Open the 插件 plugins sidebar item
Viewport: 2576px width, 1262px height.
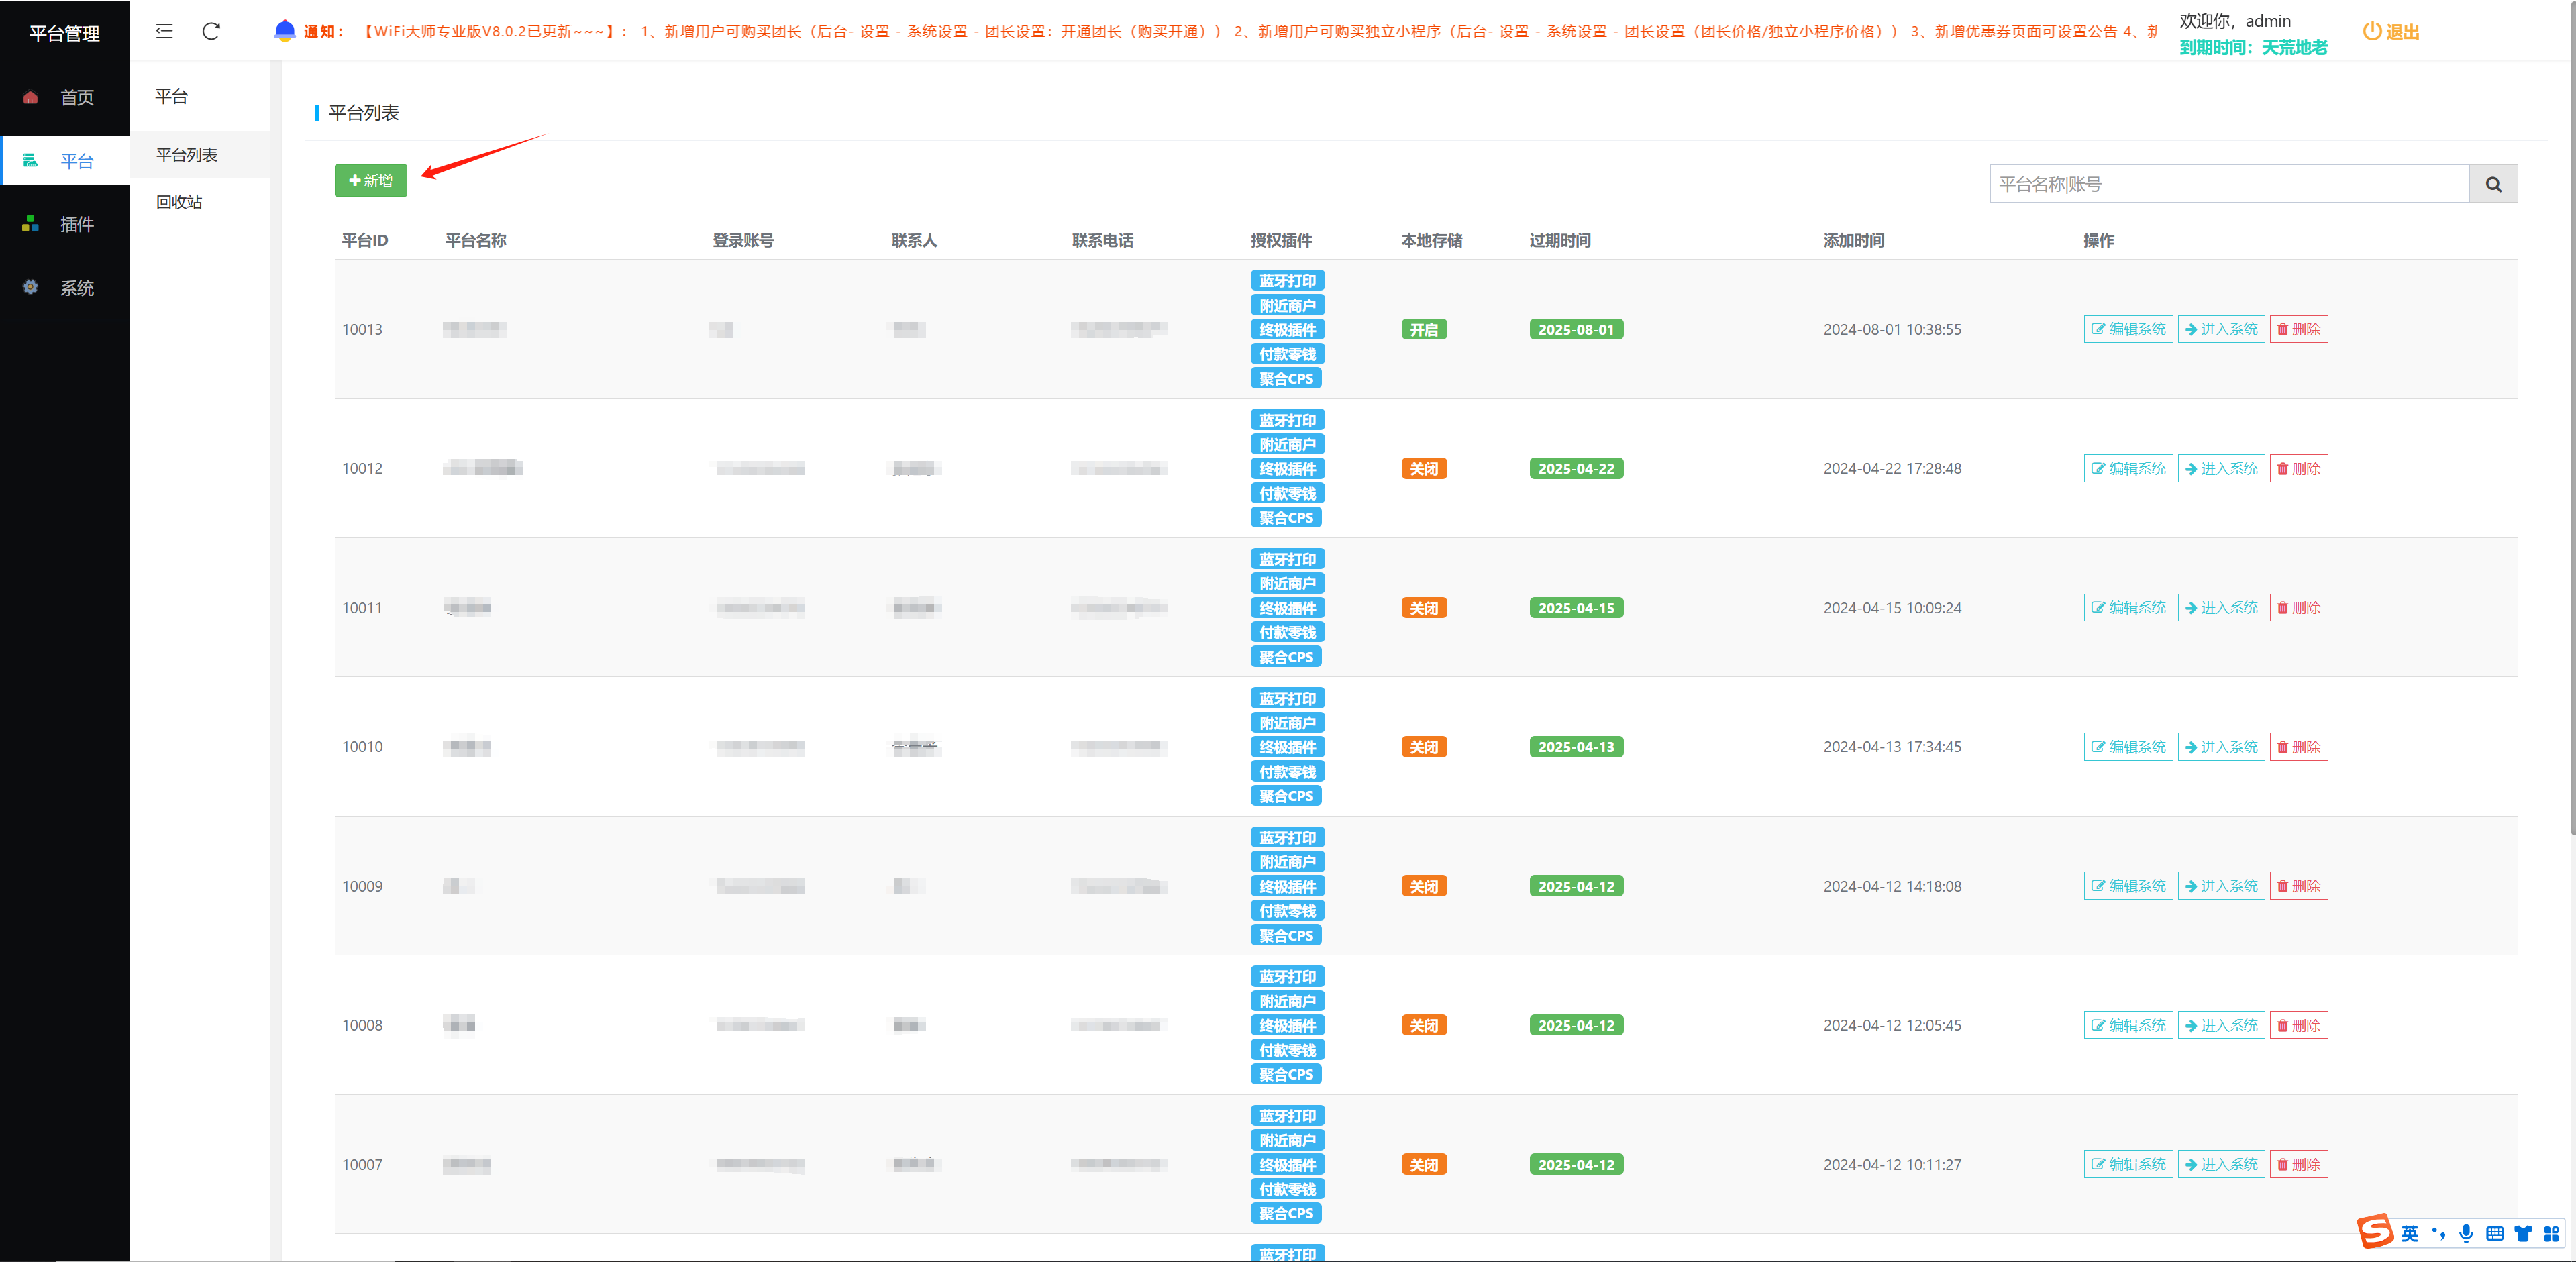[x=65, y=224]
